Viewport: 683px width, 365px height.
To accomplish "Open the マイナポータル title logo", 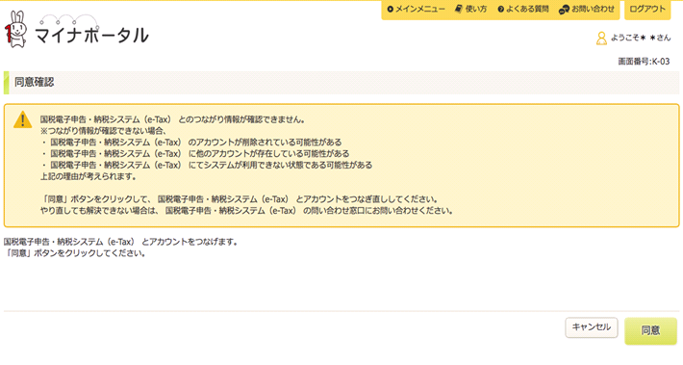I will pos(91,36).
